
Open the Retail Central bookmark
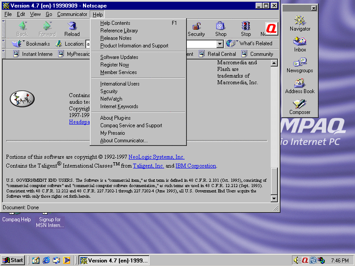click(x=217, y=54)
